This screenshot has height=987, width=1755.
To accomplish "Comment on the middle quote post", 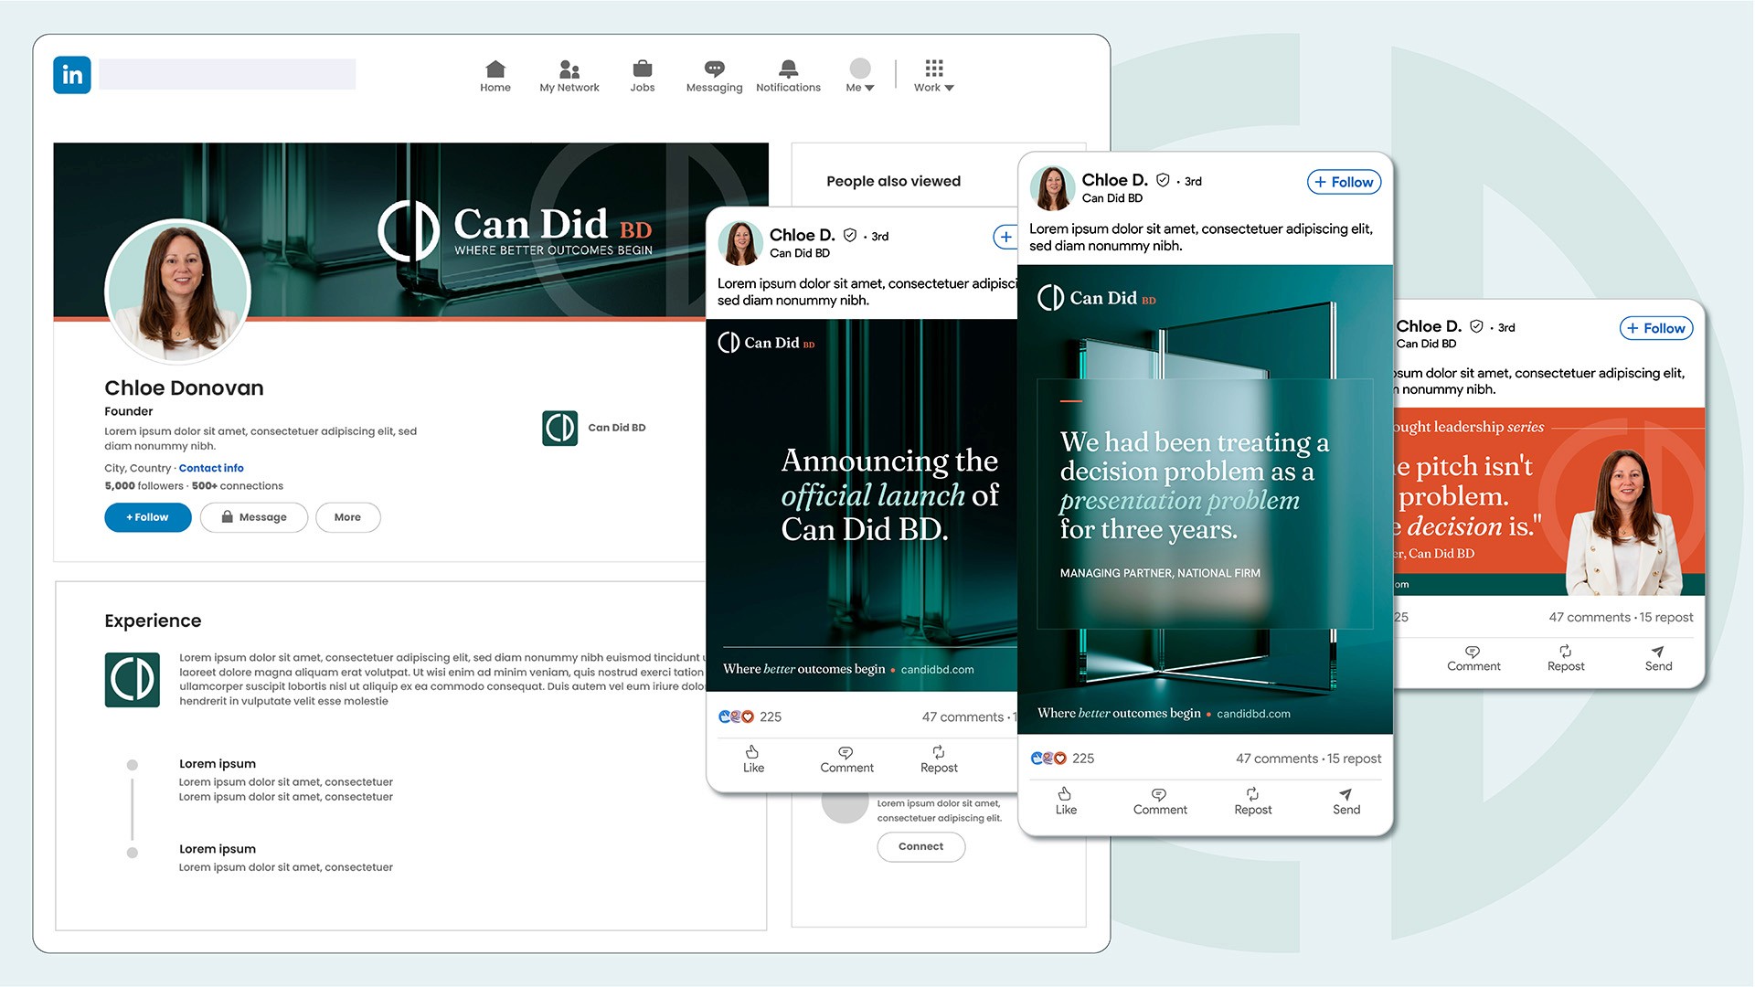I will click(1160, 801).
